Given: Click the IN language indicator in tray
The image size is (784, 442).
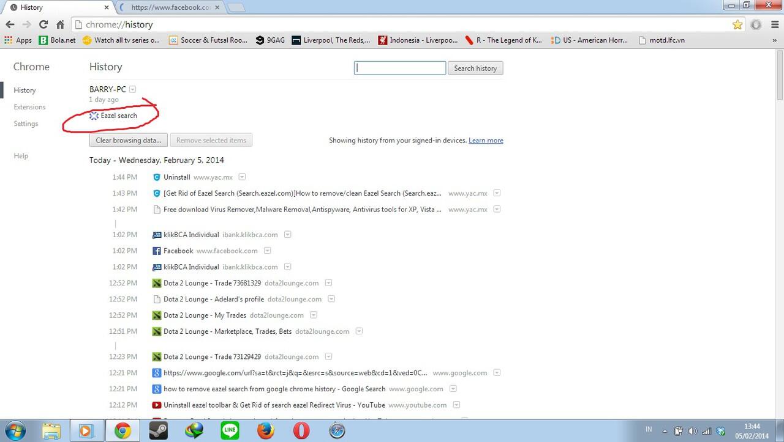Looking at the screenshot, I should [x=649, y=430].
